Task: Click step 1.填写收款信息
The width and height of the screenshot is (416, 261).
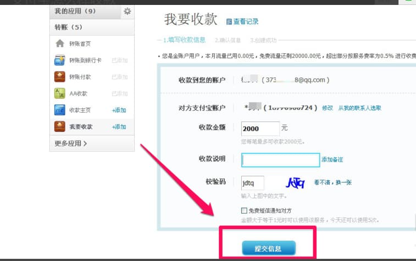Action: pos(184,40)
